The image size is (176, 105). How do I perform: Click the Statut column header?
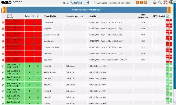(162, 16)
